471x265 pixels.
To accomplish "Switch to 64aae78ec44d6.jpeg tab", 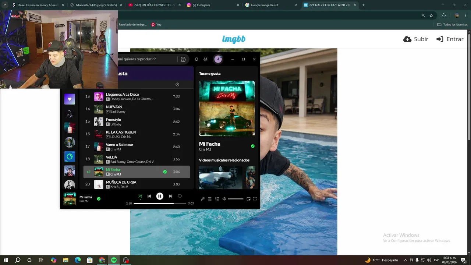I will click(96, 5).
